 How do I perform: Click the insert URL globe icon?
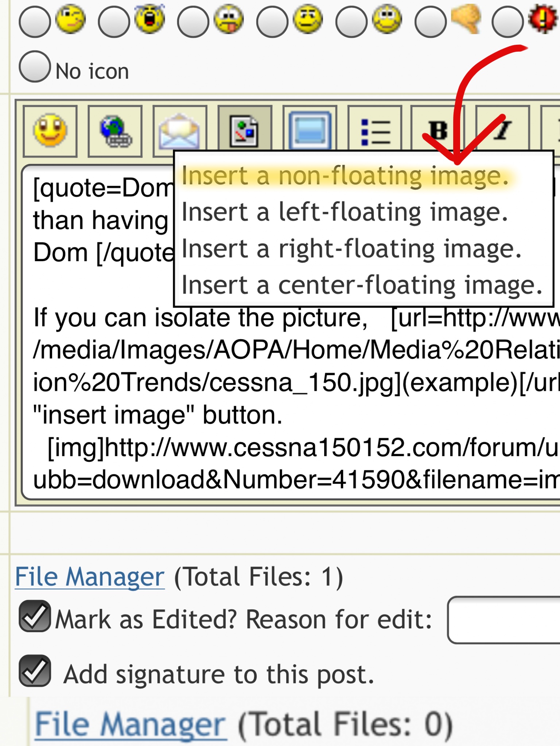click(115, 131)
